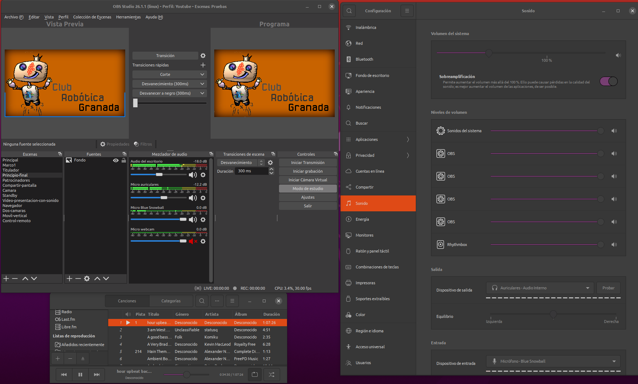Screen dimensions: 638x384
Task: Mute Sonidos del sistema speaker icon
Action: (x=614, y=131)
